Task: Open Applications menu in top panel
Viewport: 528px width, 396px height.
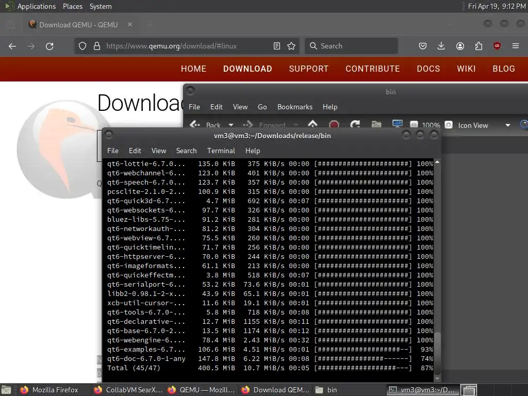Action: pyautogui.click(x=37, y=6)
